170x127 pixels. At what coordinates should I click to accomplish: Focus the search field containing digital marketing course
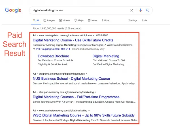click(x=80, y=10)
